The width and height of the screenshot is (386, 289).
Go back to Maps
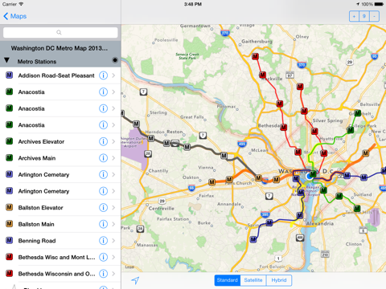point(15,16)
